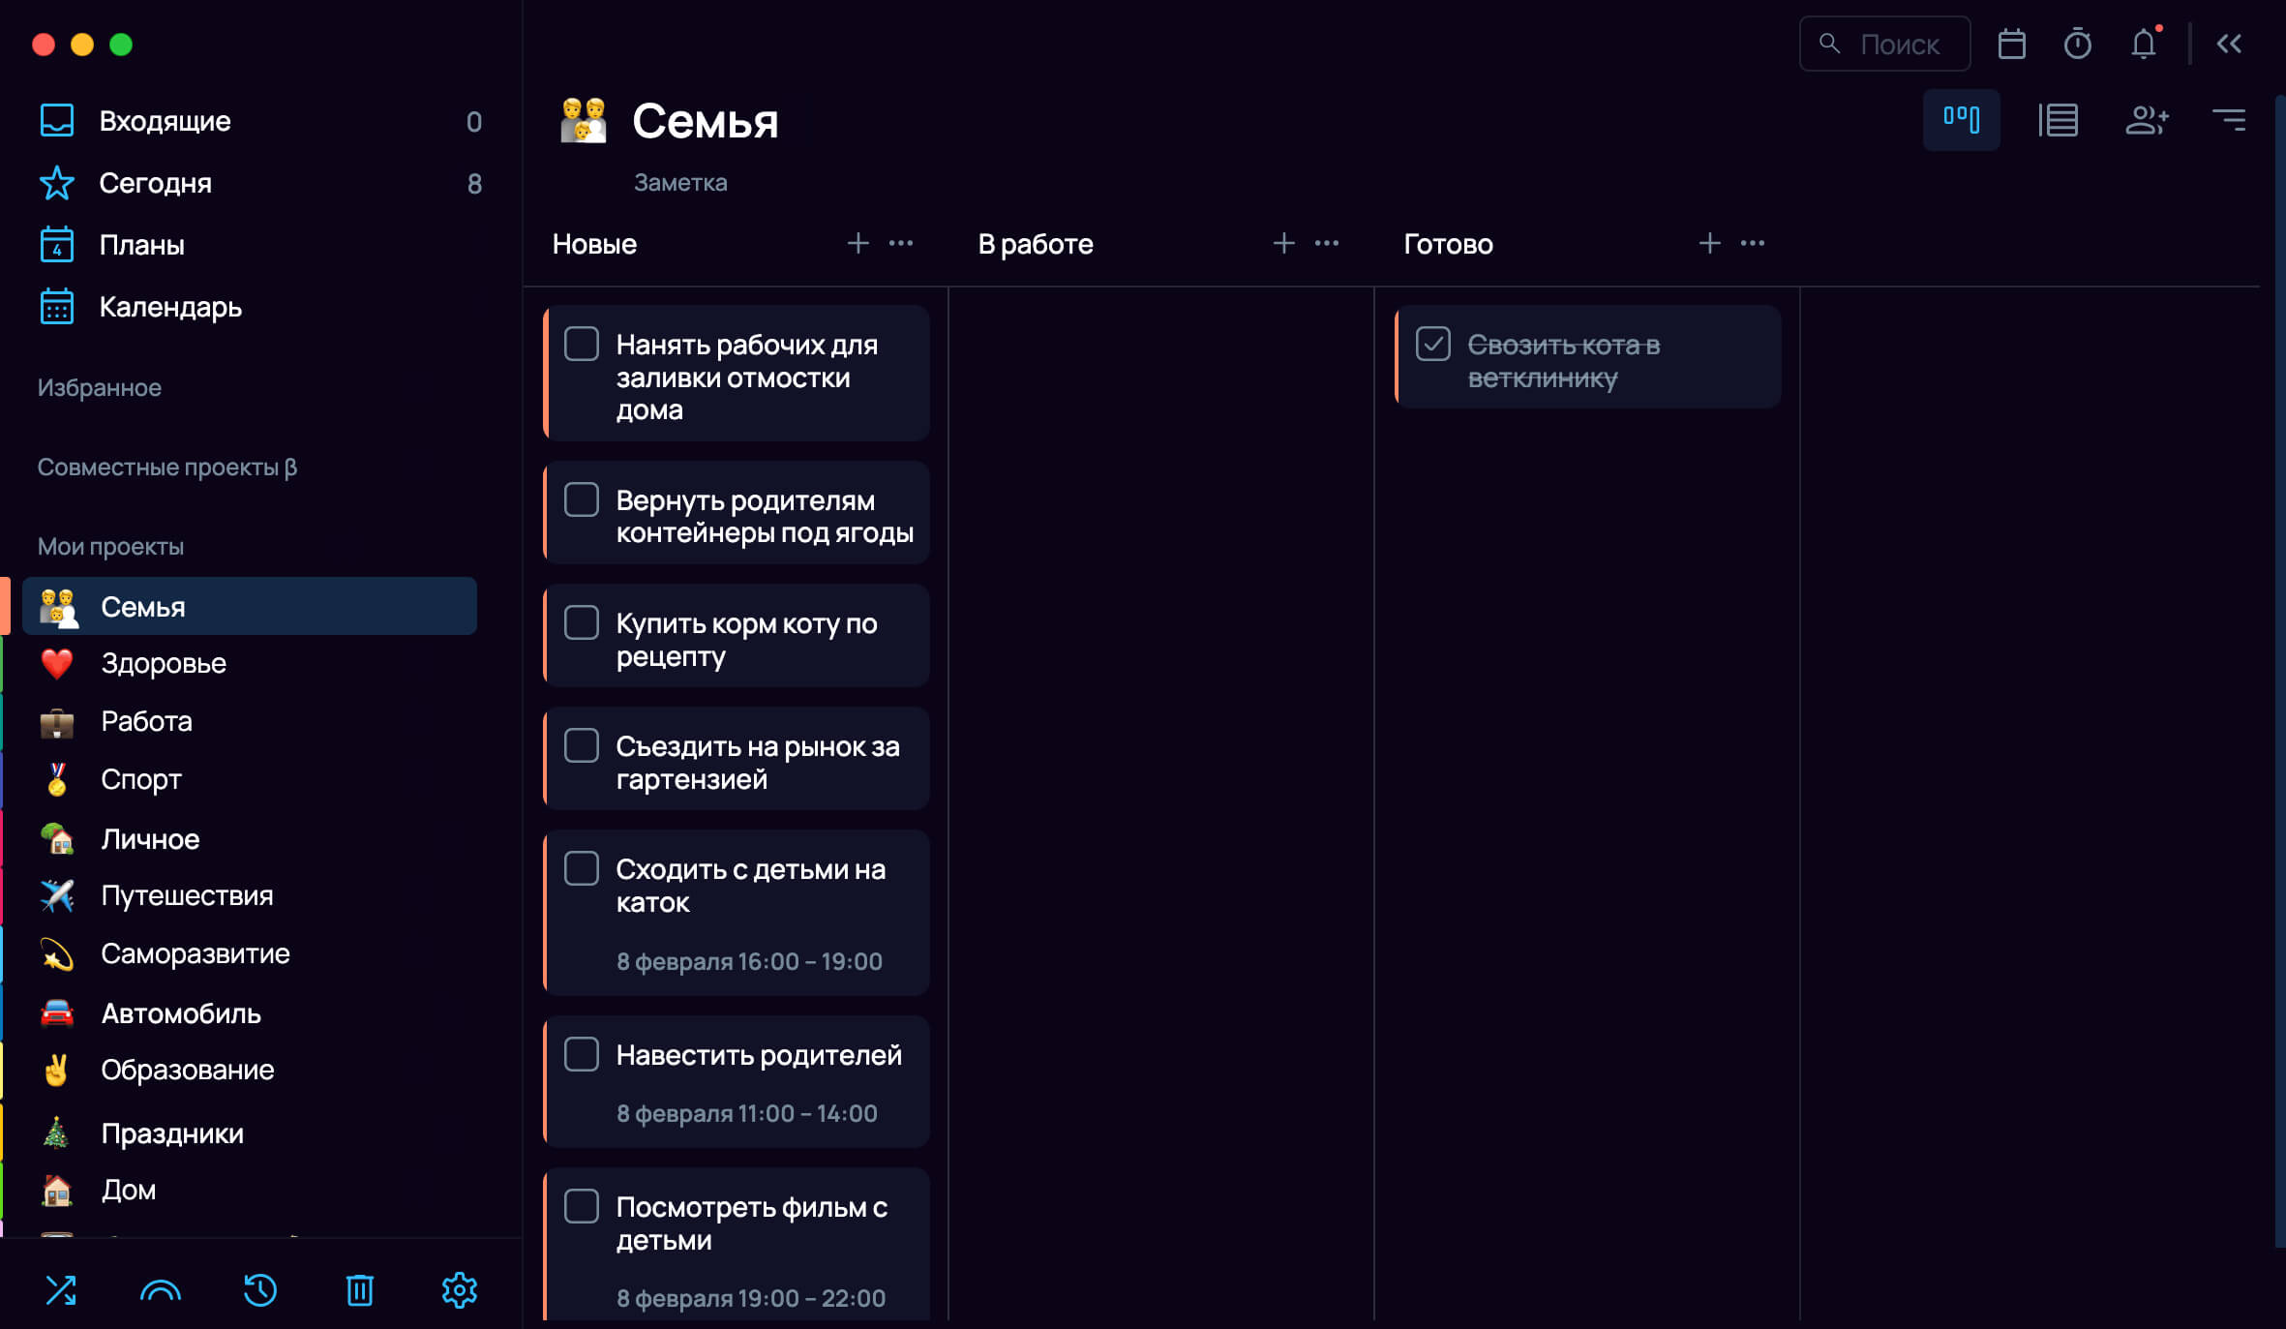Open the timer icon in the top bar

click(x=2077, y=44)
